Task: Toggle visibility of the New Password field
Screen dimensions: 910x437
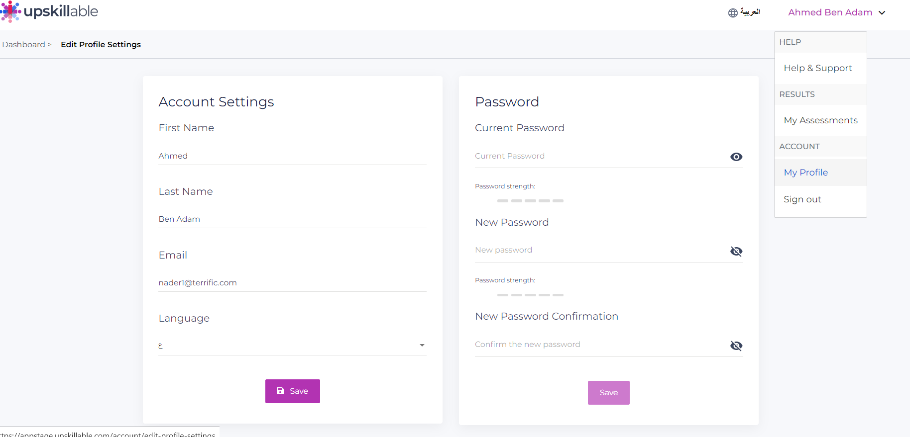Action: click(736, 252)
